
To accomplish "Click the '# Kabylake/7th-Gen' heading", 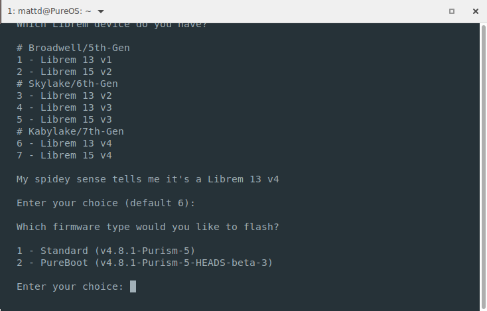I will click(70, 131).
